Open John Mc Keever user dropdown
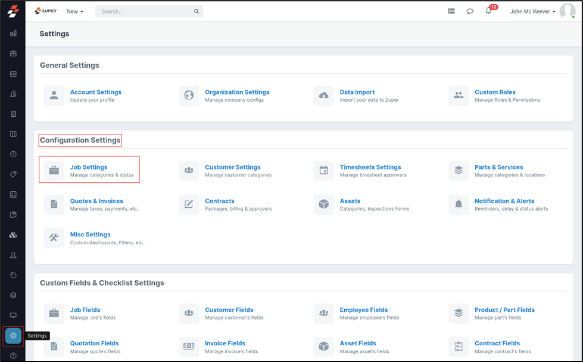 point(532,11)
